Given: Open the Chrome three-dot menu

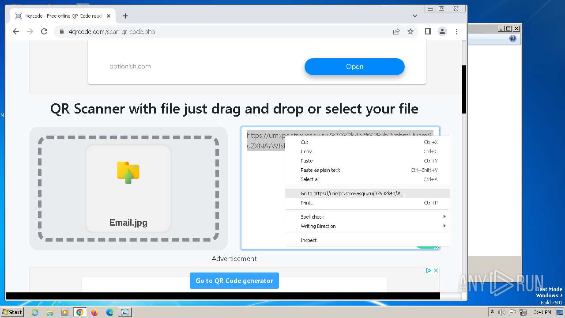Looking at the screenshot, I should tap(456, 31).
